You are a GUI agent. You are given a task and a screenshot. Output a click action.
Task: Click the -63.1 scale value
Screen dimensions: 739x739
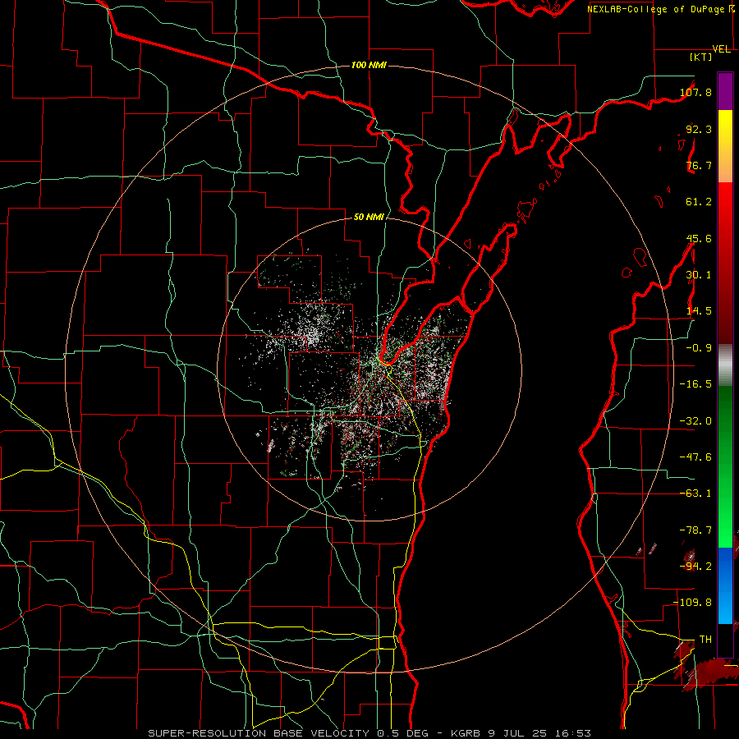coord(695,493)
